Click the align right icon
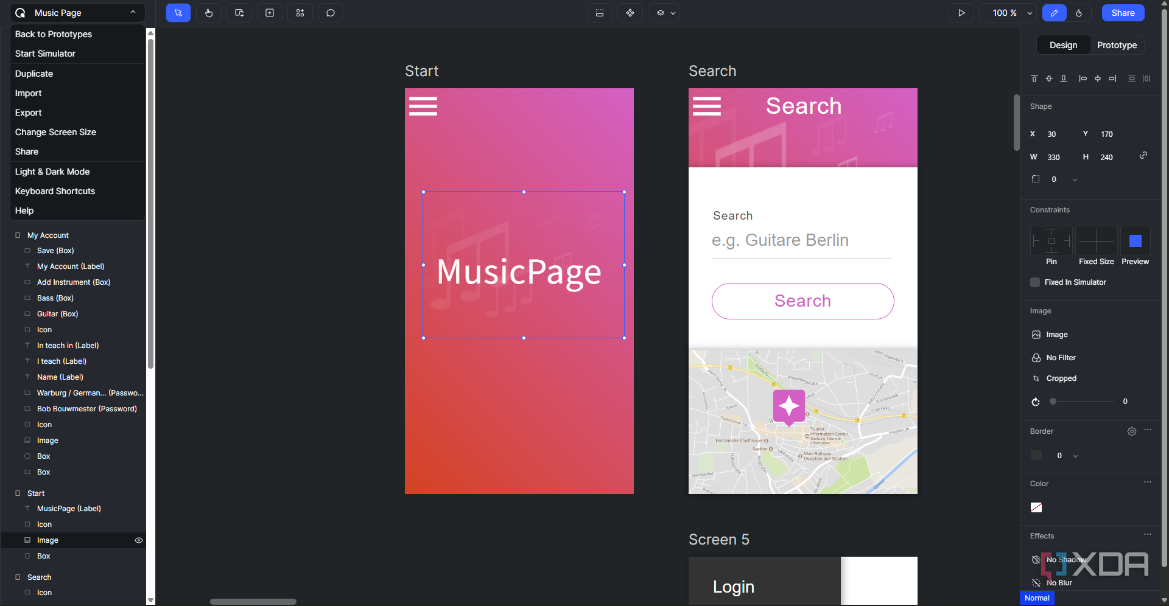This screenshot has height=606, width=1169. (1112, 78)
